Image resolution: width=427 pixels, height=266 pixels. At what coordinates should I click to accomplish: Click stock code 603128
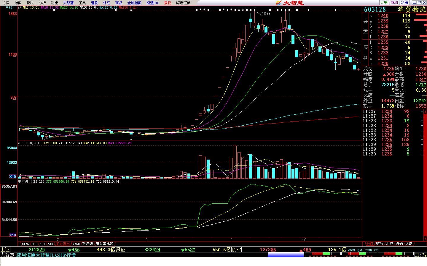coord(375,9)
